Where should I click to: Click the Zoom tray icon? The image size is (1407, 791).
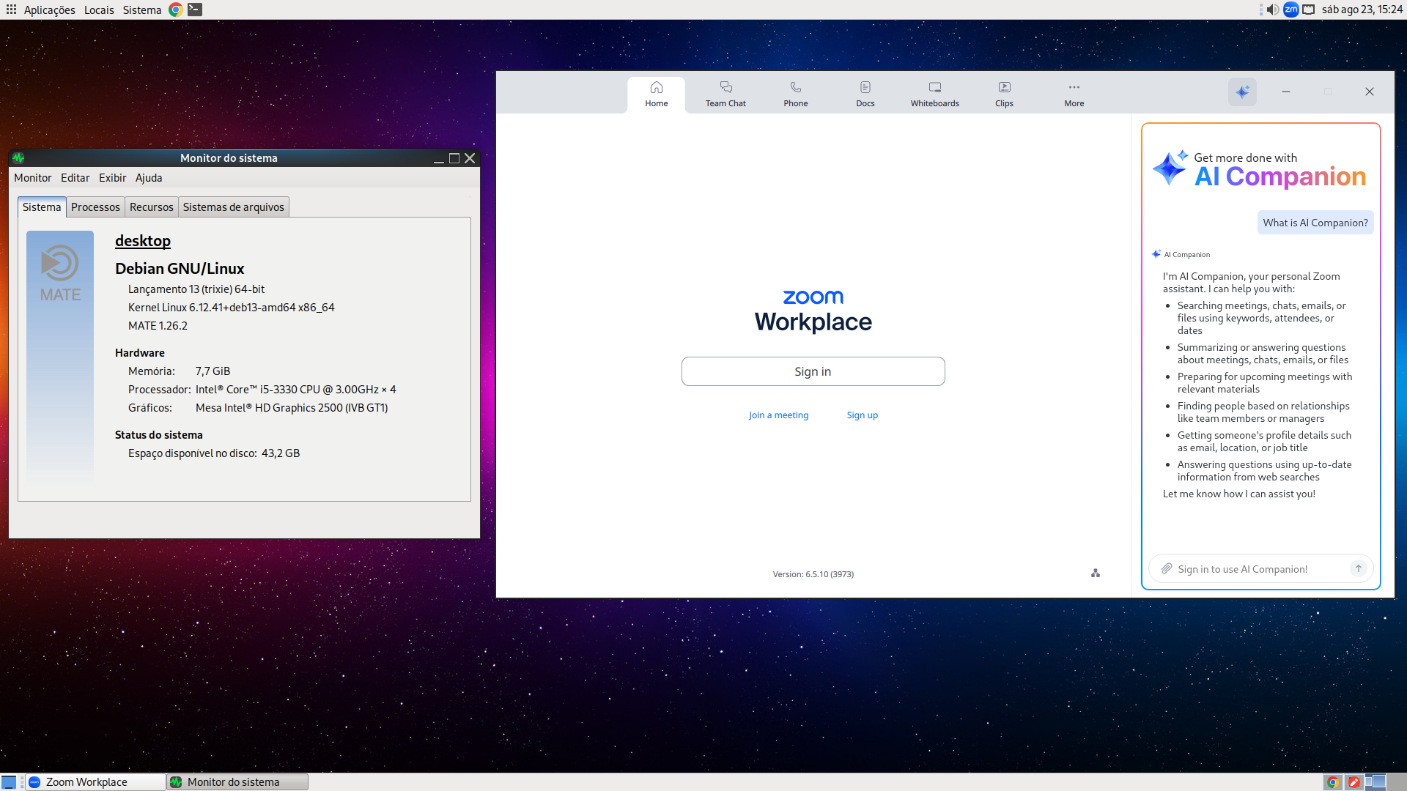tap(1291, 10)
